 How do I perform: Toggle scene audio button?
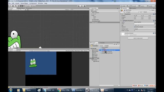pos(25,10)
